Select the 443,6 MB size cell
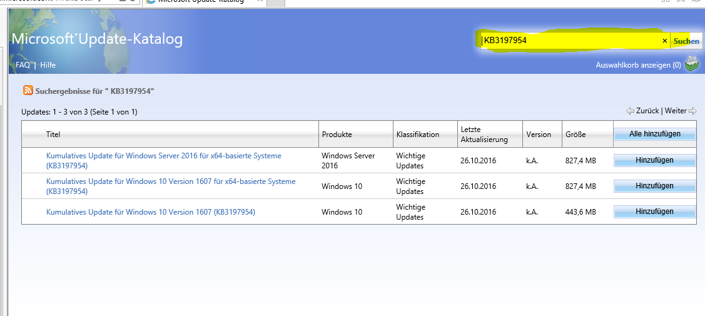Image resolution: width=705 pixels, height=316 pixels. pos(581,212)
